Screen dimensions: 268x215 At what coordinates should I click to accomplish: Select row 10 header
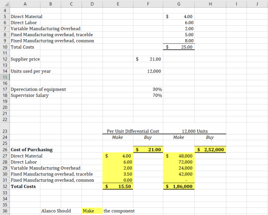5,47
